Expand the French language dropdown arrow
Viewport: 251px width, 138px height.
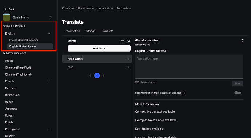click(49, 81)
